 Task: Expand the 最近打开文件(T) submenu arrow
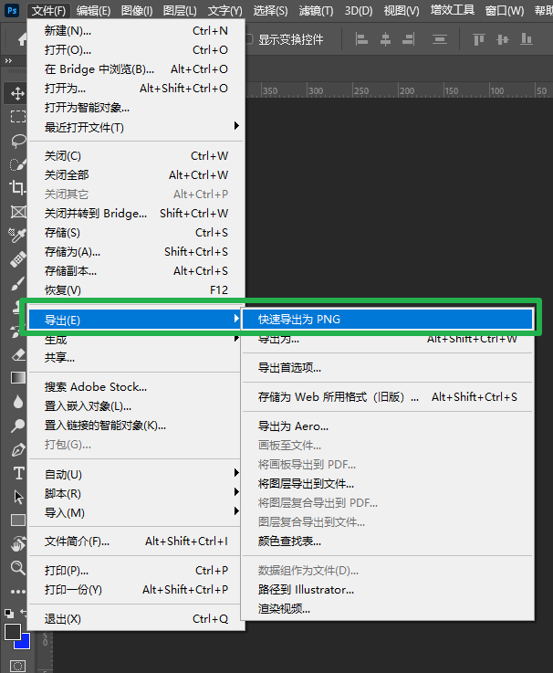(236, 126)
